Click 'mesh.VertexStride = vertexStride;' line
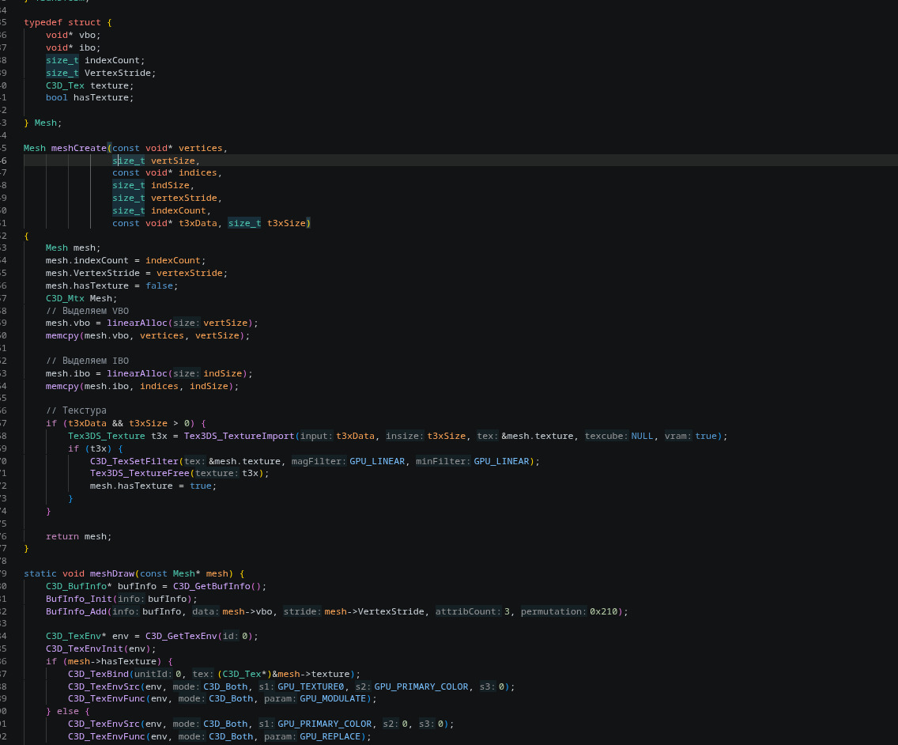The height and width of the screenshot is (745, 898). pos(137,273)
